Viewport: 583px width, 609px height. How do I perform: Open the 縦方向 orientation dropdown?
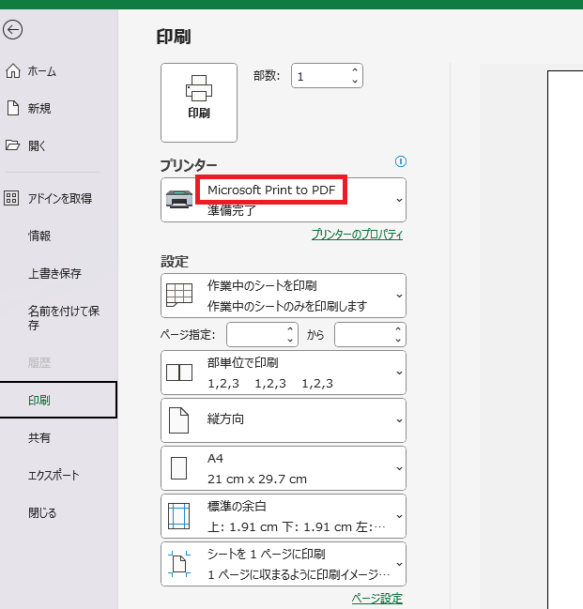284,420
